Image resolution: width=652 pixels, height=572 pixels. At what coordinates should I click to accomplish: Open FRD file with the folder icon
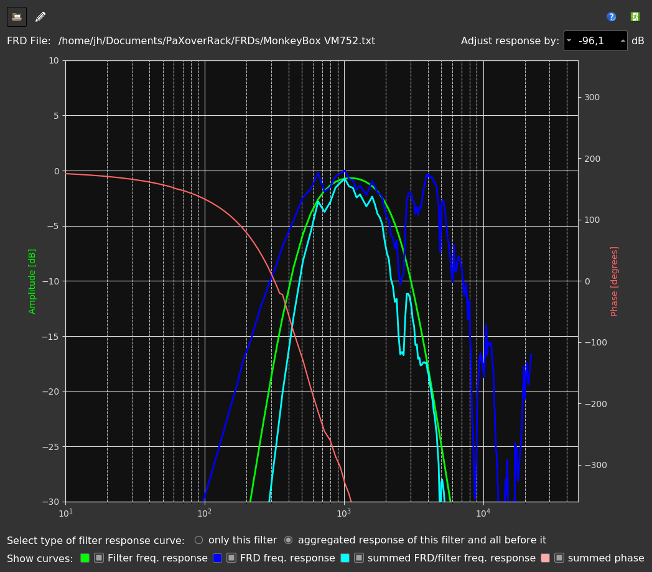click(17, 17)
